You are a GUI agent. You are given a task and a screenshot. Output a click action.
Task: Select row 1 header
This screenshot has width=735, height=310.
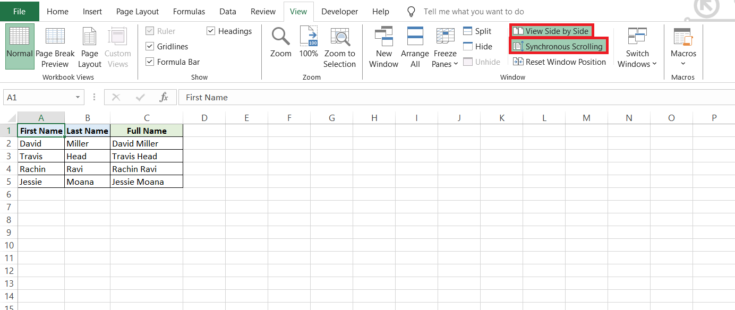[x=9, y=131]
